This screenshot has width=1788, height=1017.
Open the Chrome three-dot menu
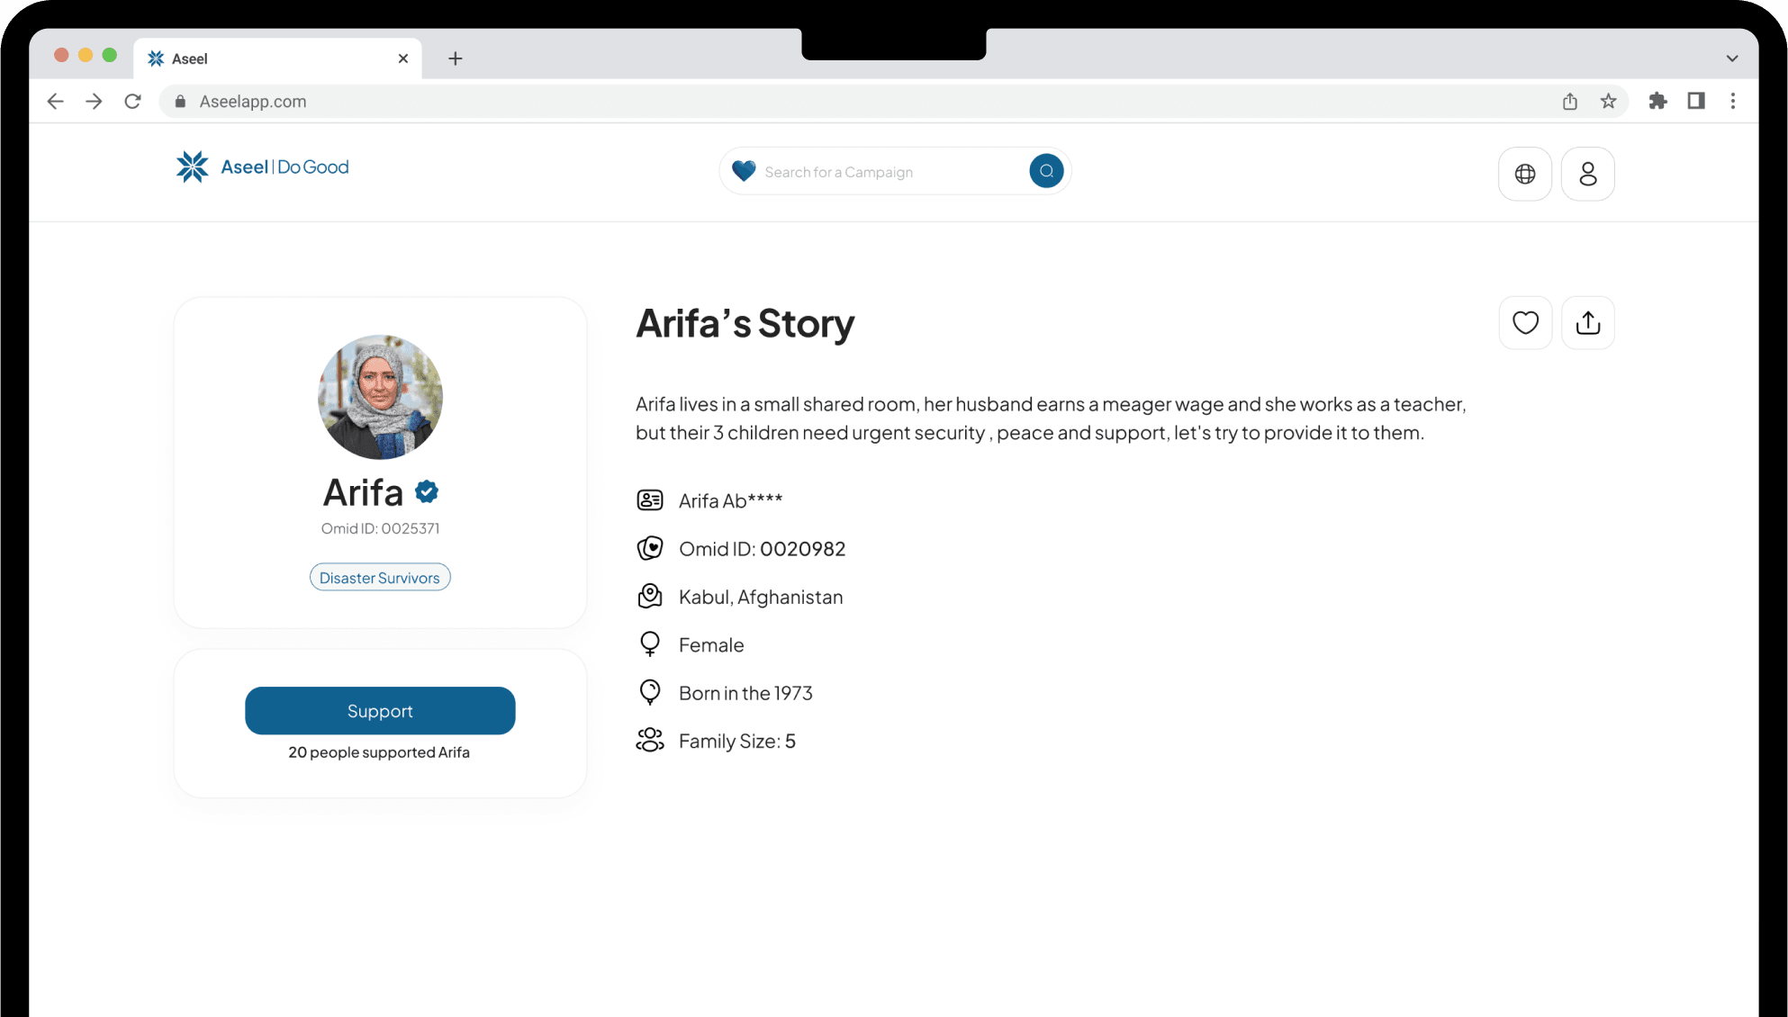[1733, 102]
